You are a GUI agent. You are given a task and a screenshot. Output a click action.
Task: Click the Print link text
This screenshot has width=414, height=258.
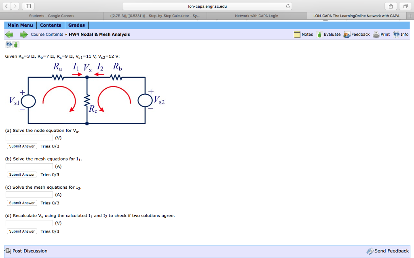pyautogui.click(x=385, y=35)
